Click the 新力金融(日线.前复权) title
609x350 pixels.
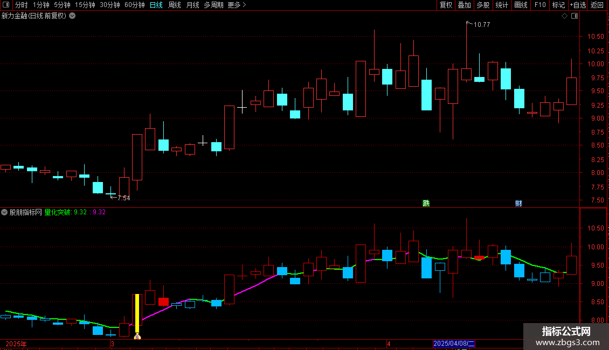(x=34, y=16)
